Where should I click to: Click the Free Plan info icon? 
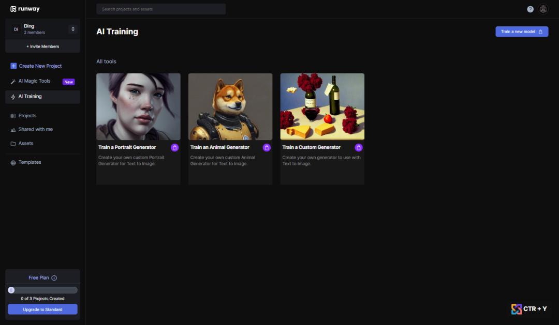tap(54, 278)
